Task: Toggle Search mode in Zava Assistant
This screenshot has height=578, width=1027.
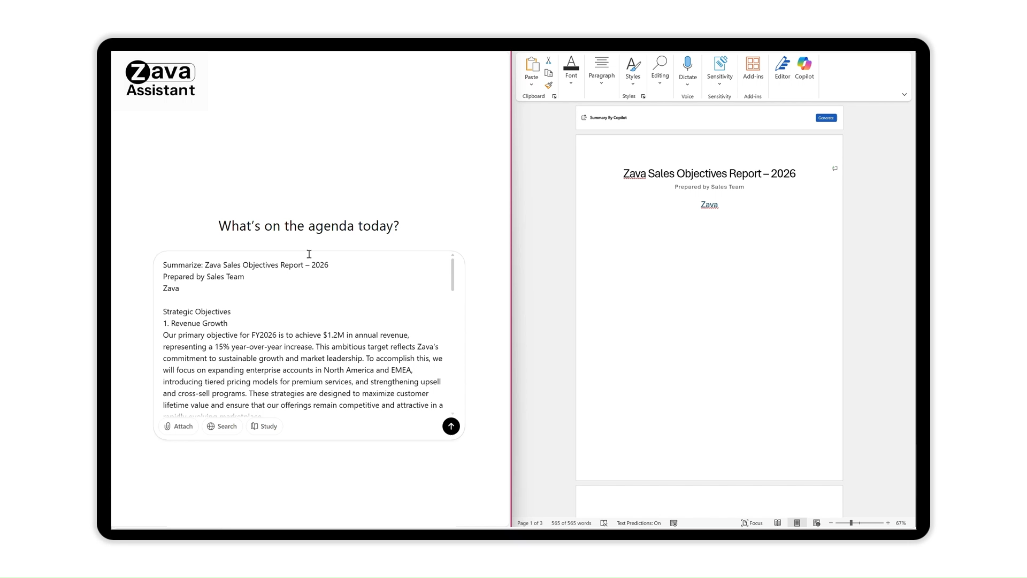Action: 222,427
